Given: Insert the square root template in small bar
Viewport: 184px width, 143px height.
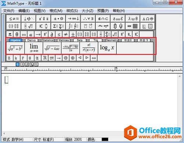Looking at the screenshot, I should (x=115, y=34).
